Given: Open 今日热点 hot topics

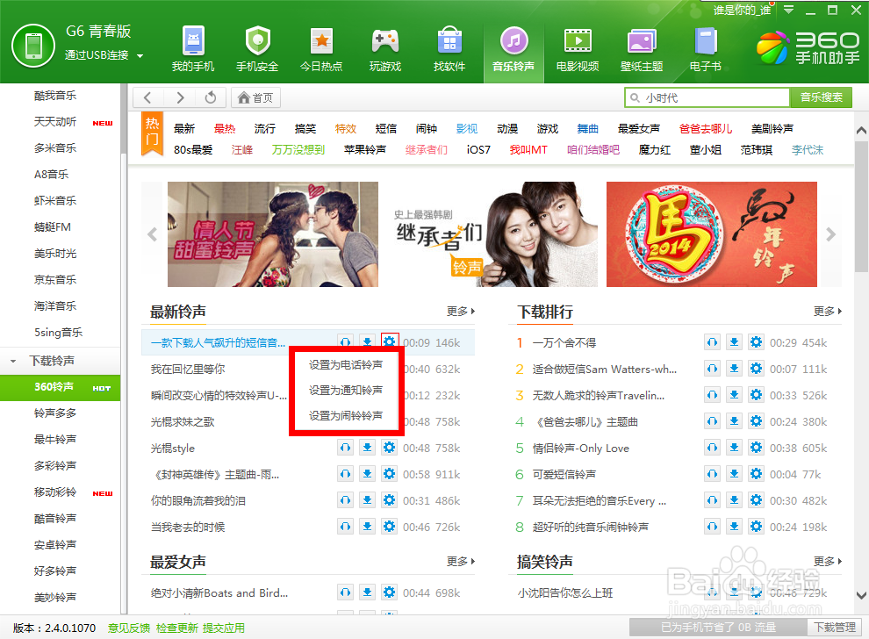Looking at the screenshot, I should click(x=321, y=49).
